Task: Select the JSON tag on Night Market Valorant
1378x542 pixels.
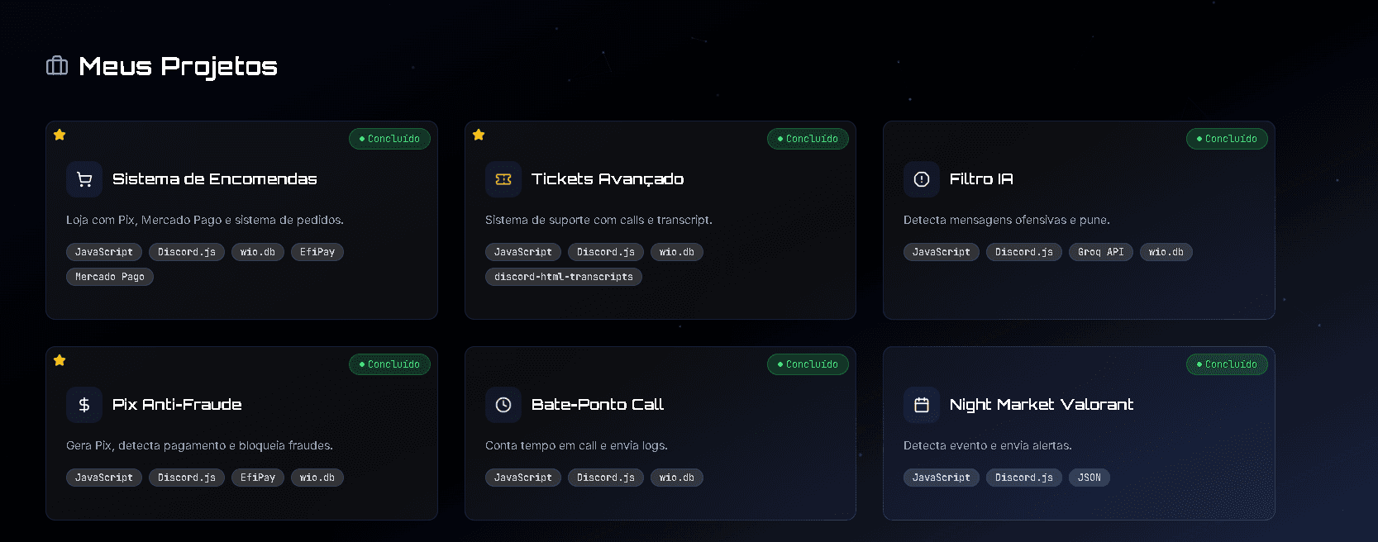Action: [x=1089, y=478]
